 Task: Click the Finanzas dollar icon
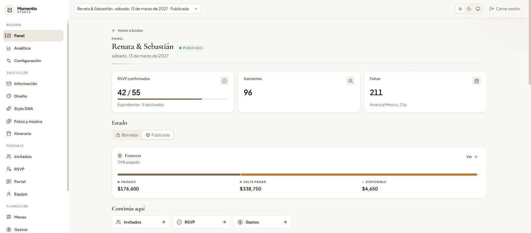pos(120,156)
